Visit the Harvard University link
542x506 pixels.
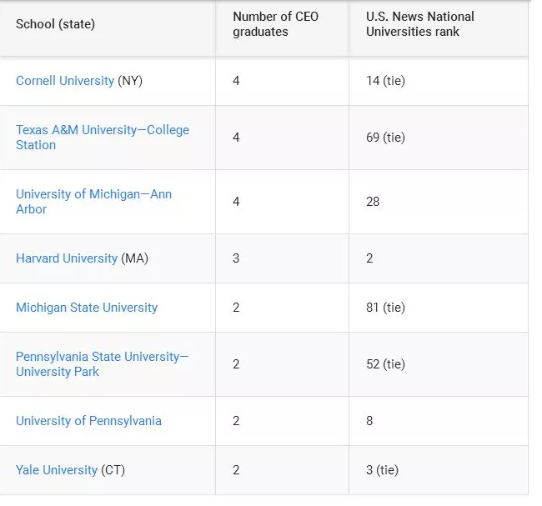tap(67, 258)
